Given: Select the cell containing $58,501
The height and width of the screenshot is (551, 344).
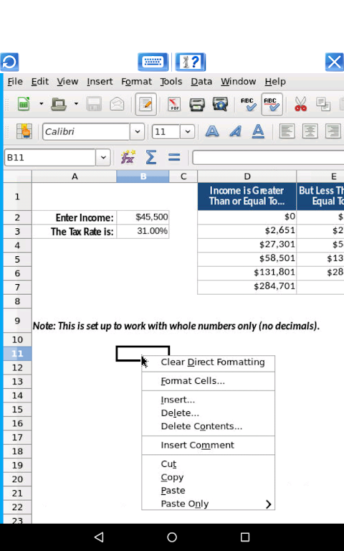Looking at the screenshot, I should [x=247, y=258].
